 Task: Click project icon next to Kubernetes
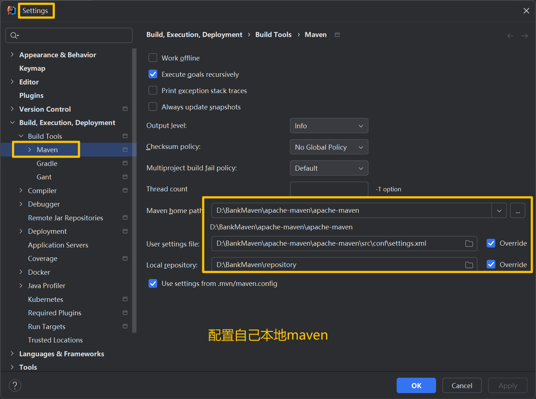coord(125,299)
